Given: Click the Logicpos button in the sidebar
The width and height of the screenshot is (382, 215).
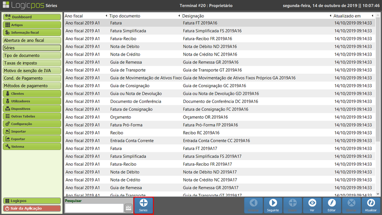Looking at the screenshot, I should click(x=32, y=201).
